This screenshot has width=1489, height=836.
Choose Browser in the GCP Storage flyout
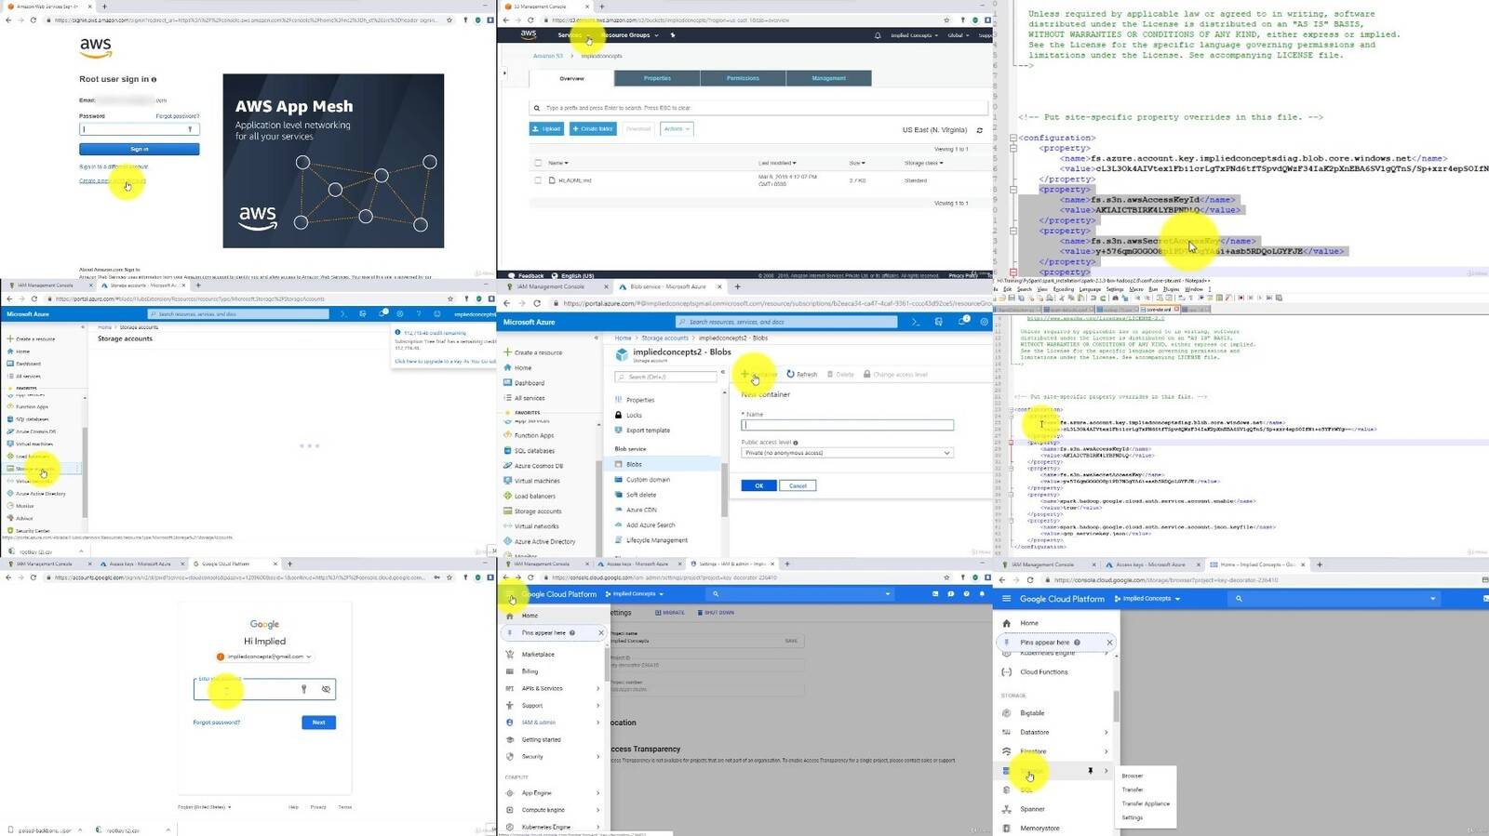1132,776
